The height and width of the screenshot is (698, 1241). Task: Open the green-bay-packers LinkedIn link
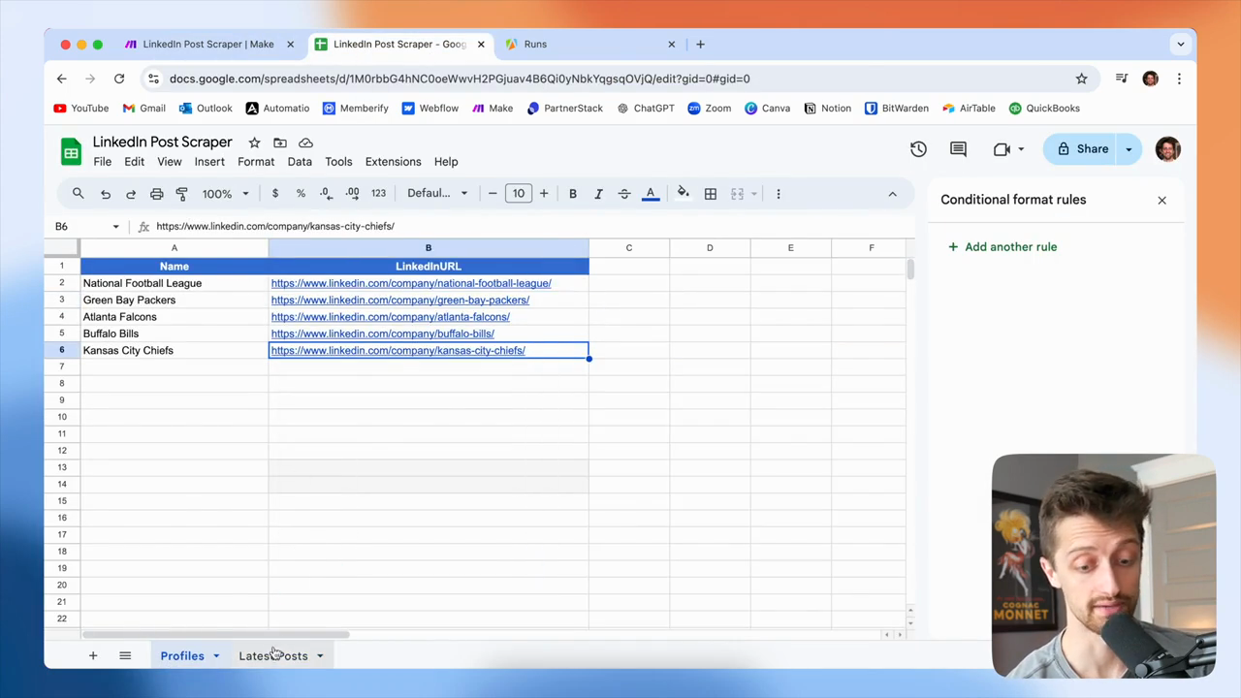(400, 301)
